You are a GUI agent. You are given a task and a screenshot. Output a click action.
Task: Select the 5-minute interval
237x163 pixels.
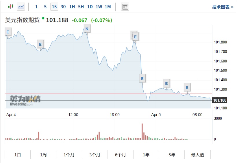pos(45,7)
